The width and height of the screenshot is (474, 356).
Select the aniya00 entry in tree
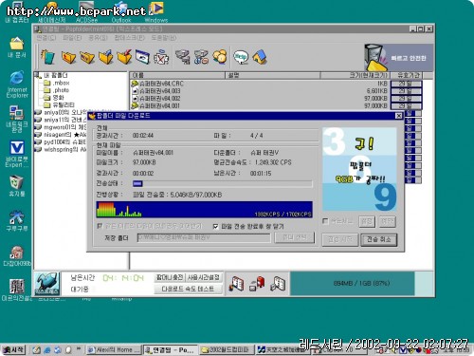pos(61,113)
